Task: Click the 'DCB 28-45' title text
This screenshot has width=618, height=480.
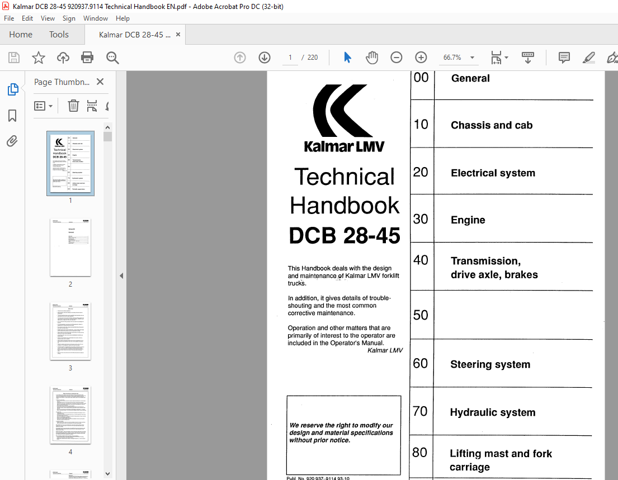Action: [x=345, y=235]
